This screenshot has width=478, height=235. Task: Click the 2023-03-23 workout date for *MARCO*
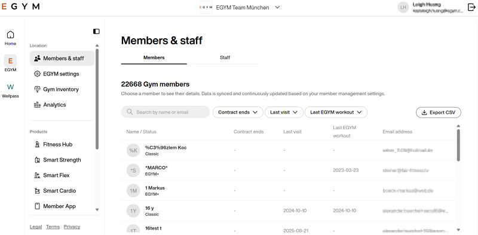(346, 170)
